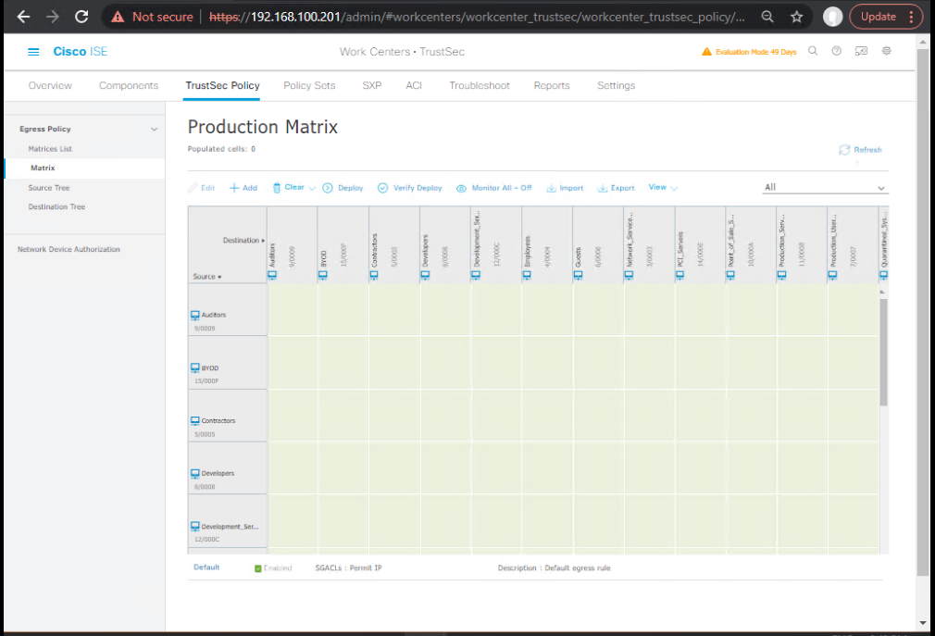The height and width of the screenshot is (636, 935).
Task: Click the Contractors destination column SGT icon
Action: [x=374, y=275]
